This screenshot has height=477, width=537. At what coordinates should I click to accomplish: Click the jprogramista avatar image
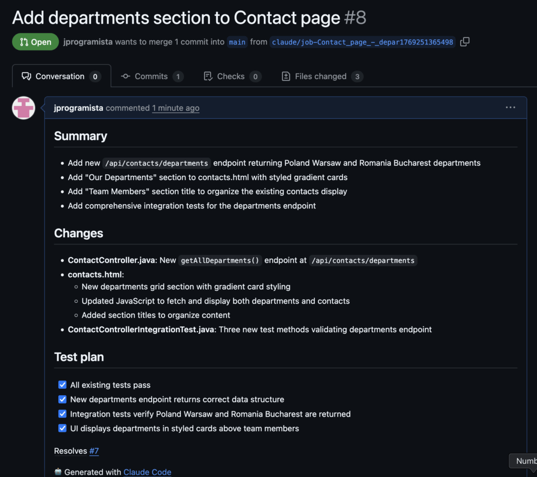(24, 108)
